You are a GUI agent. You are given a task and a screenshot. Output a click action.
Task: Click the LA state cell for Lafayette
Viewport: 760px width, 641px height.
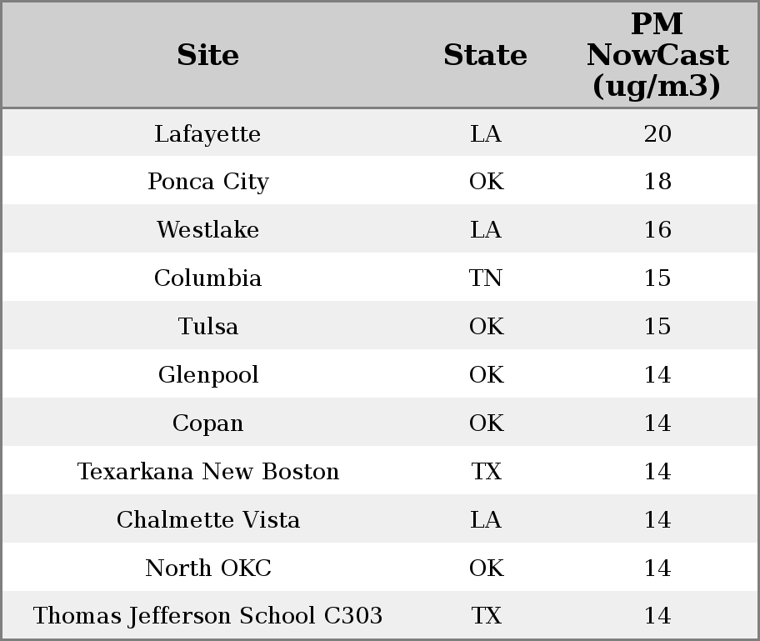coord(486,133)
